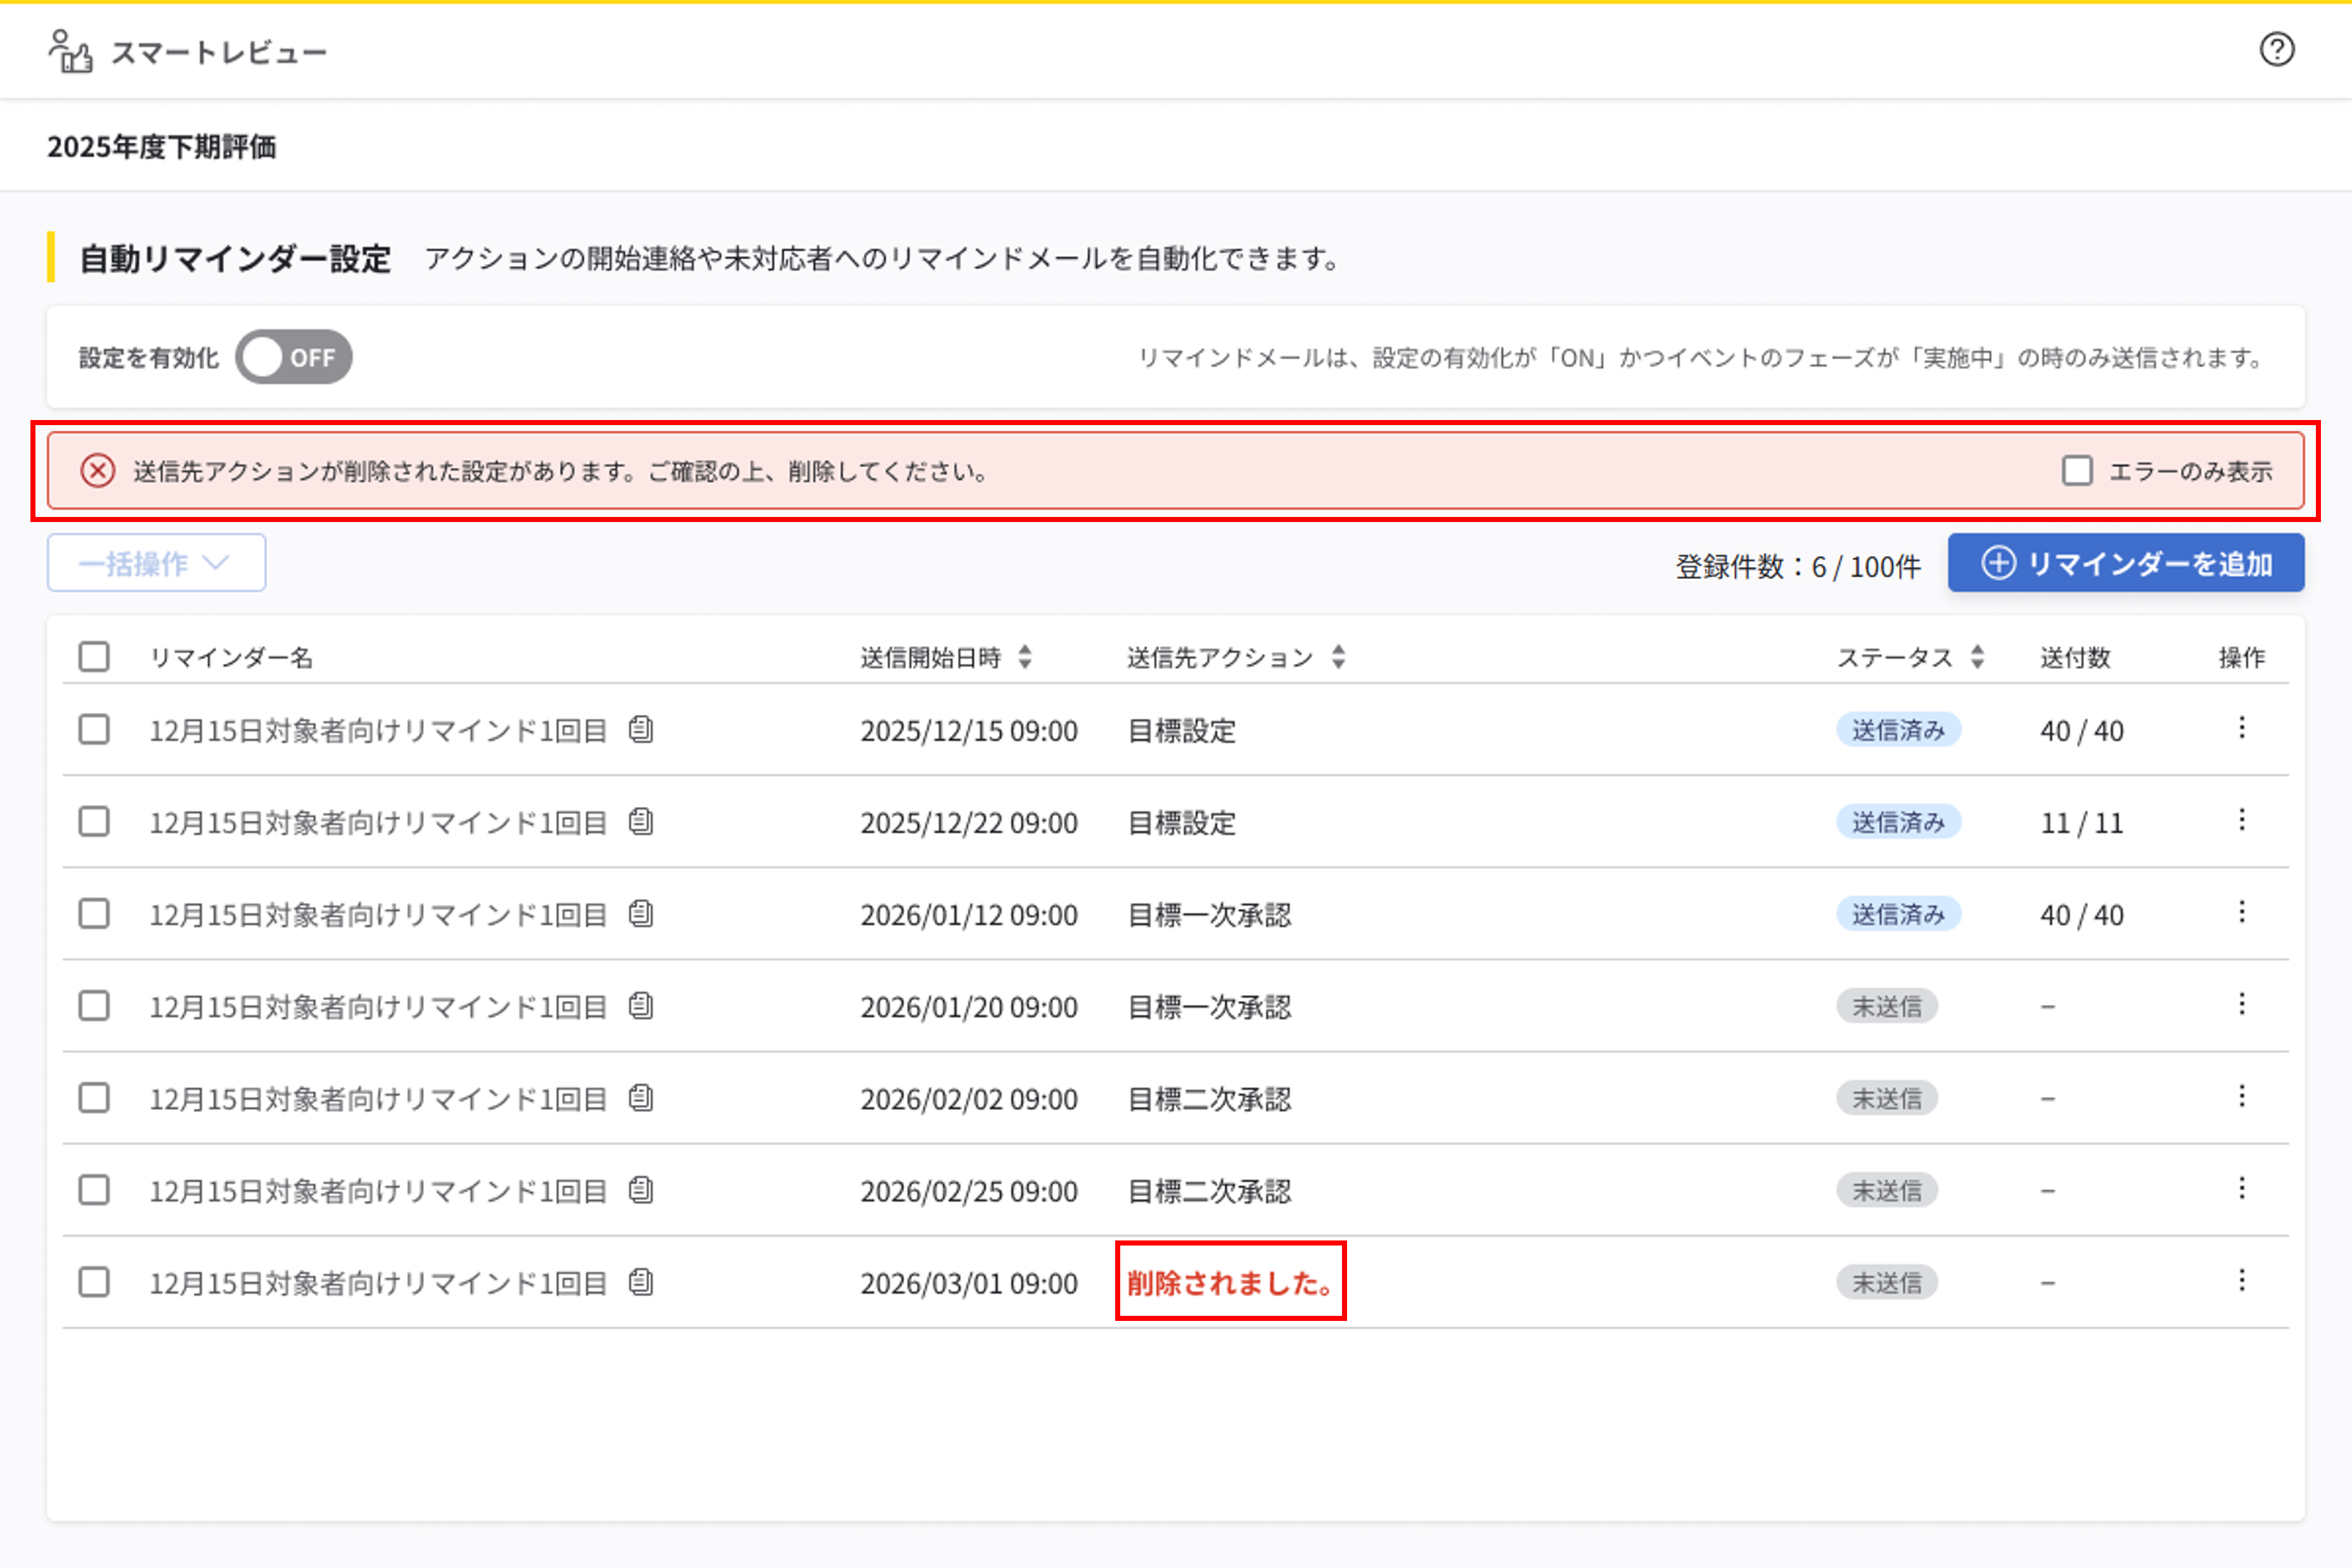The width and height of the screenshot is (2352, 1568).
Task: Sort by 送信先アクション column arrows
Action: 1338,657
